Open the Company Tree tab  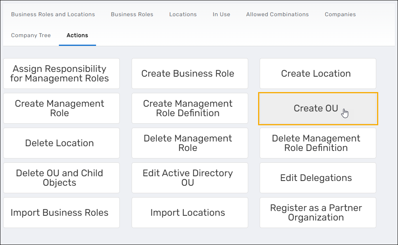[31, 35]
